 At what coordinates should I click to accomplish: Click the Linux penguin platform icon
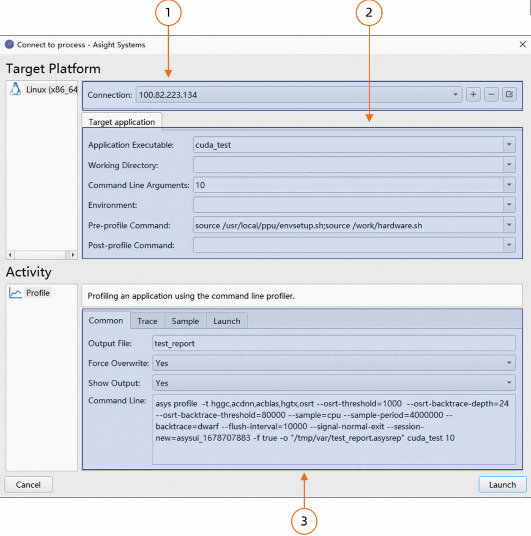pyautogui.click(x=15, y=89)
